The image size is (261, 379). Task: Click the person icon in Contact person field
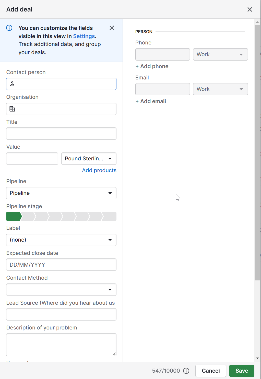(12, 84)
